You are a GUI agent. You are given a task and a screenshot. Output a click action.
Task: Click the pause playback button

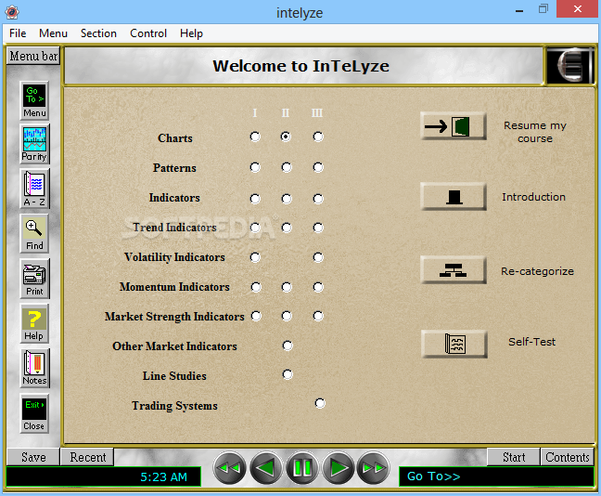[301, 468]
